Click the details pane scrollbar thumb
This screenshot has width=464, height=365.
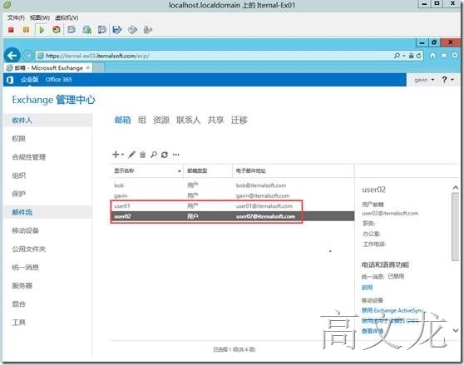(x=455, y=227)
